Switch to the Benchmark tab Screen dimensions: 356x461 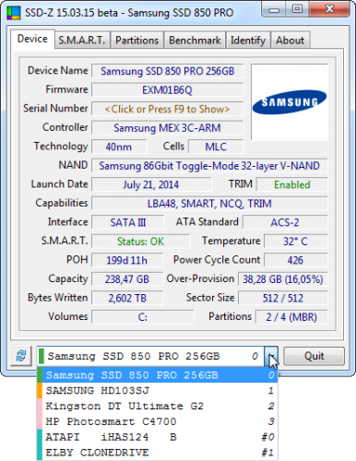point(195,41)
